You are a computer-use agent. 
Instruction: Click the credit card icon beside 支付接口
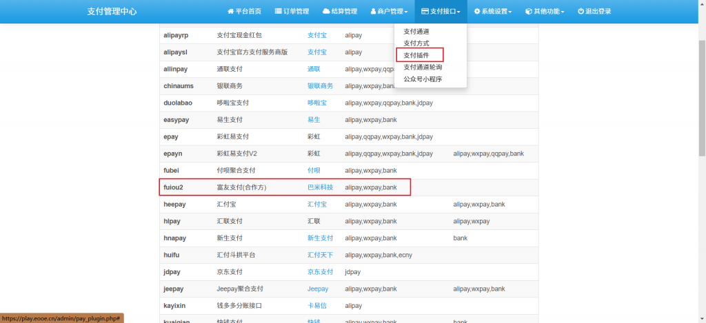pos(425,12)
